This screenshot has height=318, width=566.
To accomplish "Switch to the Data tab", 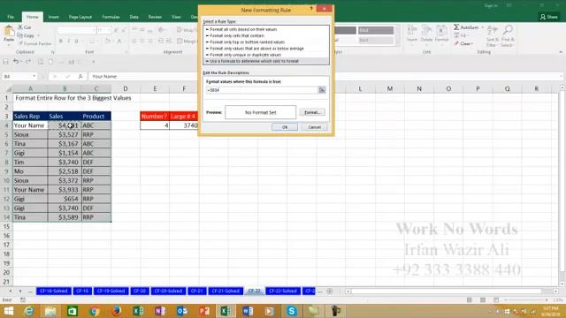I will coord(134,17).
